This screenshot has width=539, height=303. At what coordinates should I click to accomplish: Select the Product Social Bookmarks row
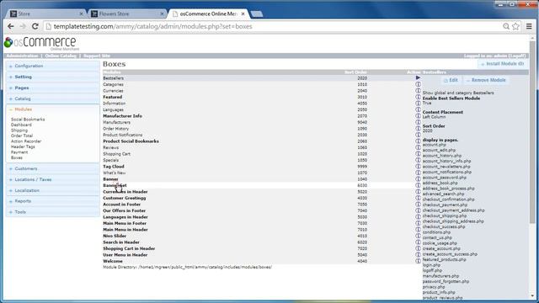click(x=261, y=141)
